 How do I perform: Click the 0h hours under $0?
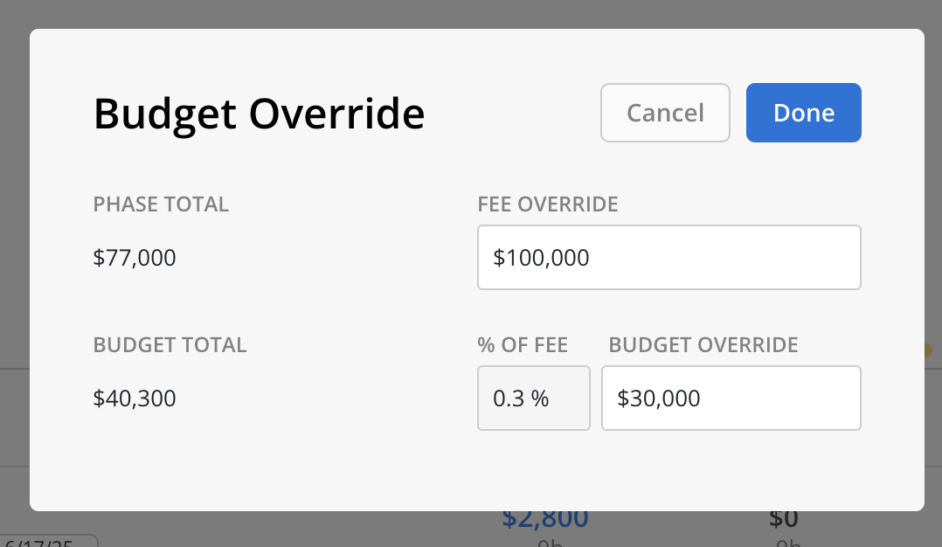[787, 543]
